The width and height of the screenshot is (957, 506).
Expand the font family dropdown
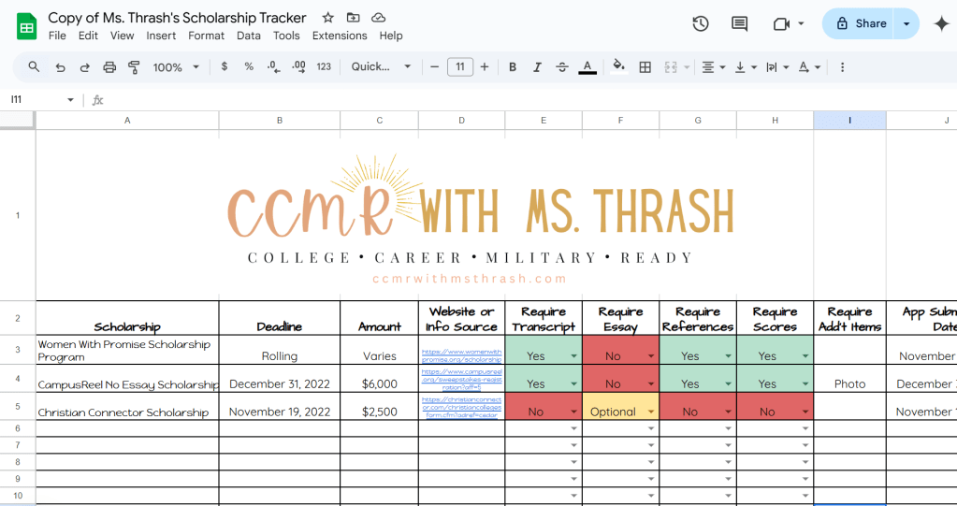(x=381, y=67)
